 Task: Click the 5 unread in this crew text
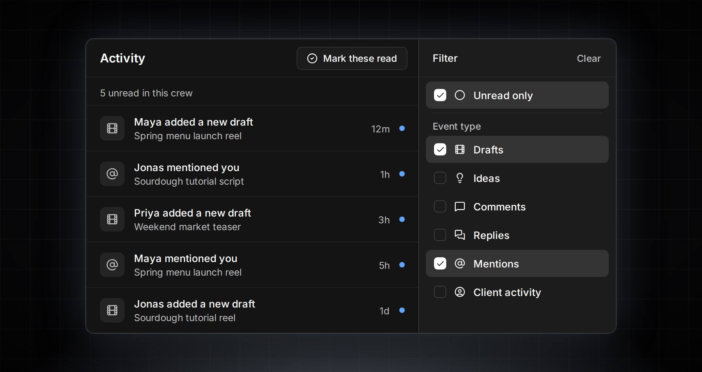[x=146, y=93]
